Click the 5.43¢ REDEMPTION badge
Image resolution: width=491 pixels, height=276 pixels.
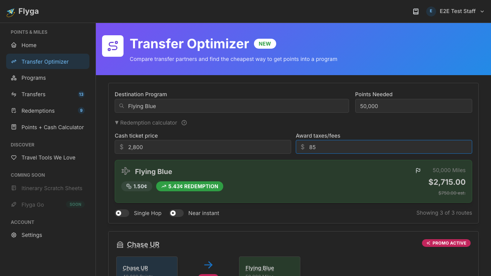point(189,186)
